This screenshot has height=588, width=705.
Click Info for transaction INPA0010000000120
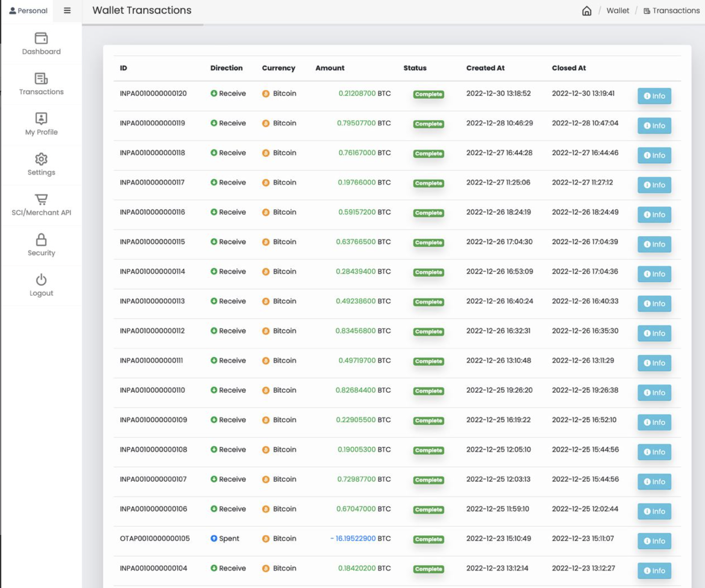coord(654,96)
